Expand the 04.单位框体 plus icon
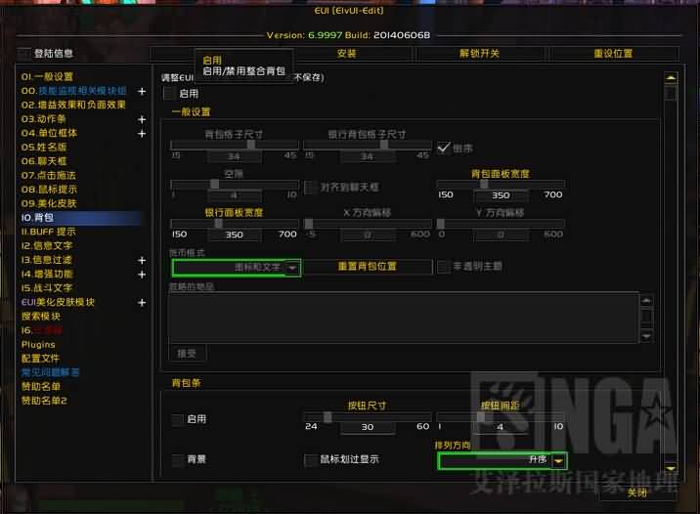The image size is (700, 514). 142,134
